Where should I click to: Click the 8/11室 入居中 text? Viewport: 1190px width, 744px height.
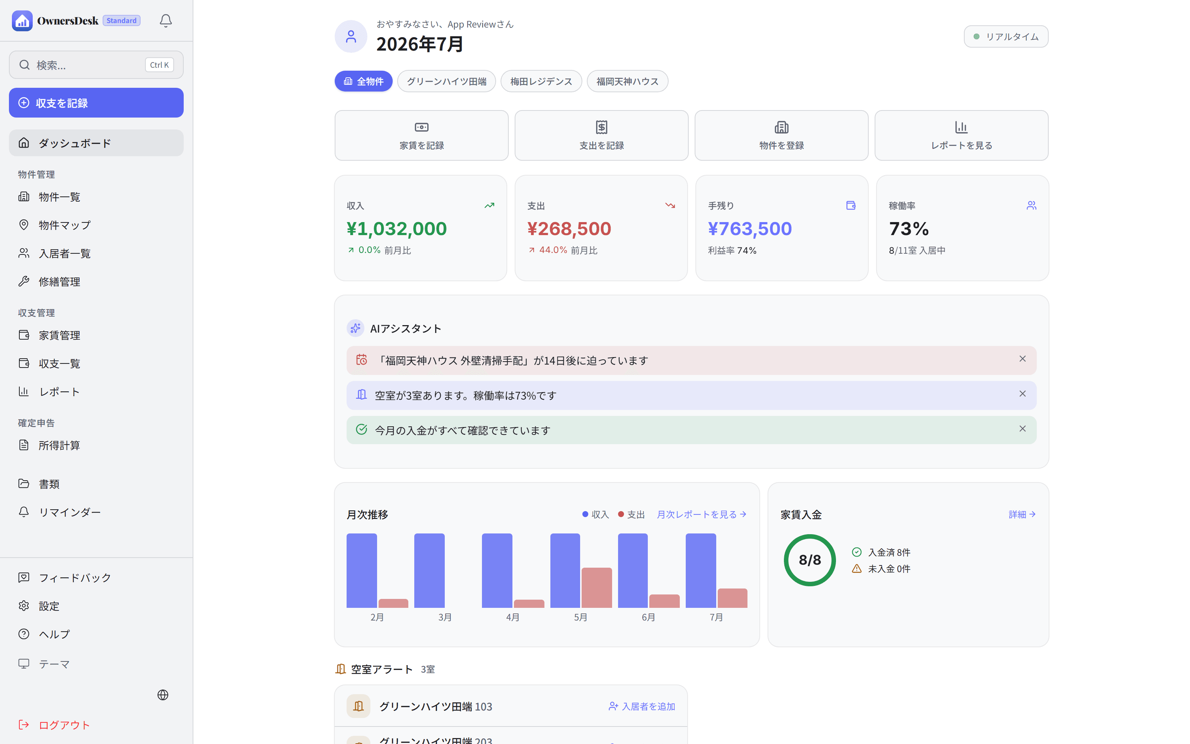917,250
